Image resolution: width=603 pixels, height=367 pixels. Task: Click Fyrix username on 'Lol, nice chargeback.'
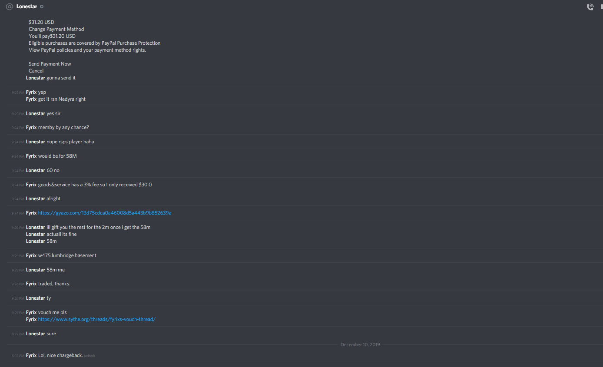coord(31,355)
